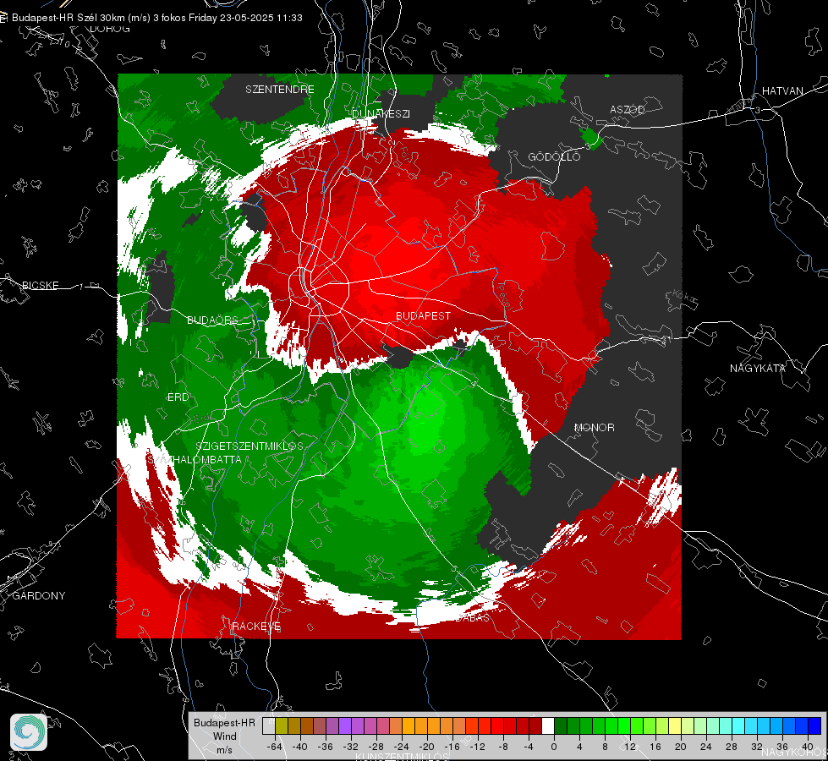
Task: Click the radar title text 'Budapest-HR Szél 30km'
Action: [69, 18]
